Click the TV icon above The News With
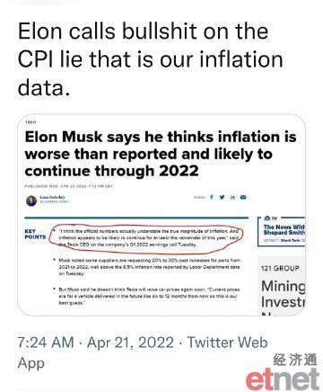 pyautogui.click(x=270, y=218)
